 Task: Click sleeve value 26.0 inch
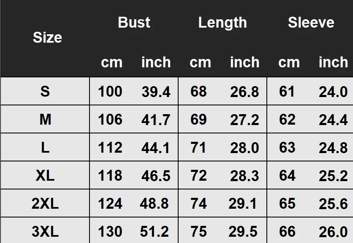coord(333,232)
